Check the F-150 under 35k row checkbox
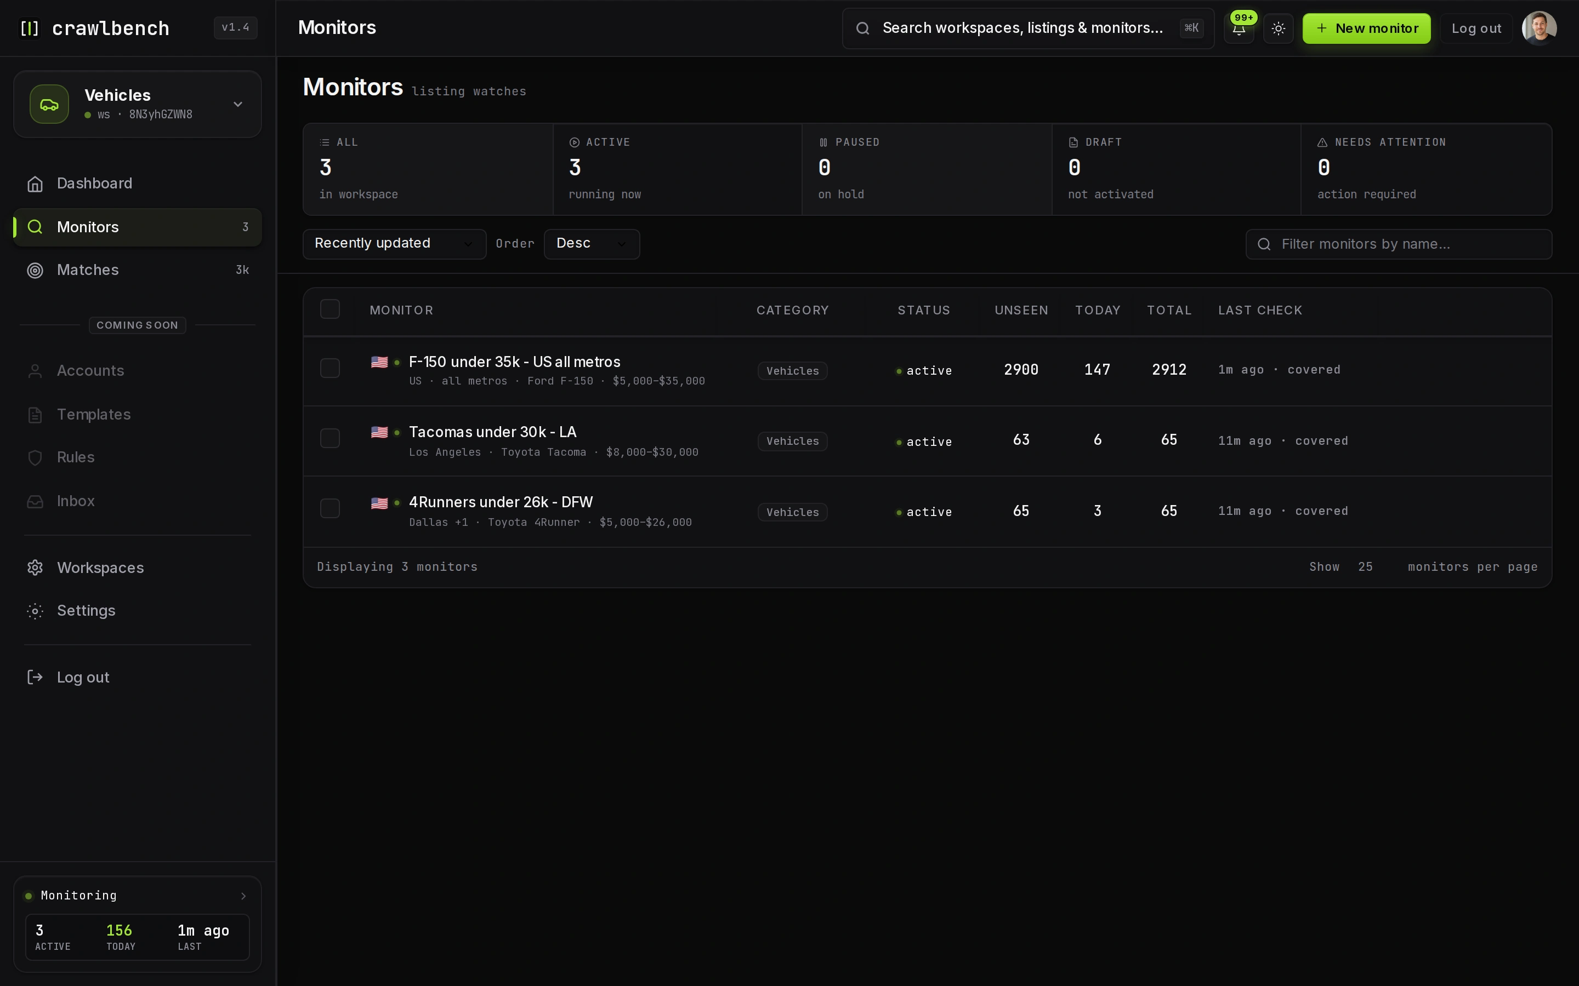 [x=330, y=369]
